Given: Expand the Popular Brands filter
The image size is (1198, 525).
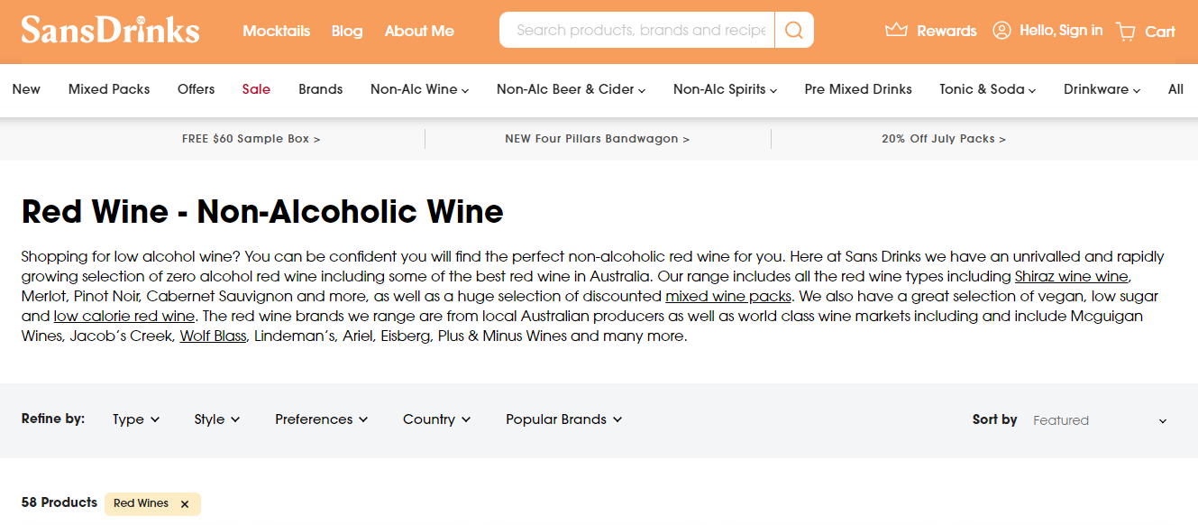Looking at the screenshot, I should tap(563, 419).
